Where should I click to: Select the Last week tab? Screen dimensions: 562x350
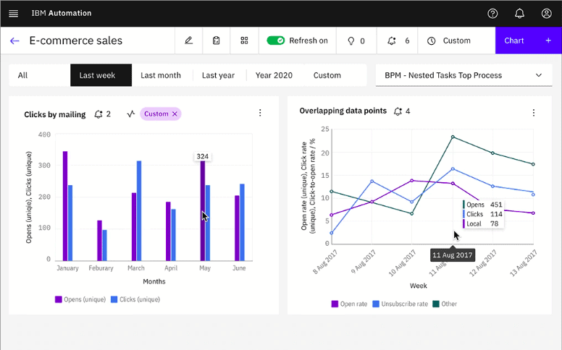coord(101,75)
